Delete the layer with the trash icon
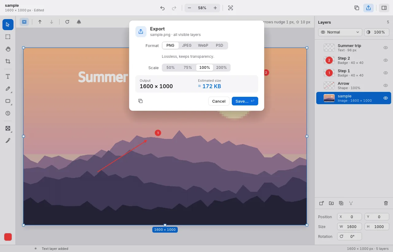This screenshot has width=393, height=252. pos(386,203)
